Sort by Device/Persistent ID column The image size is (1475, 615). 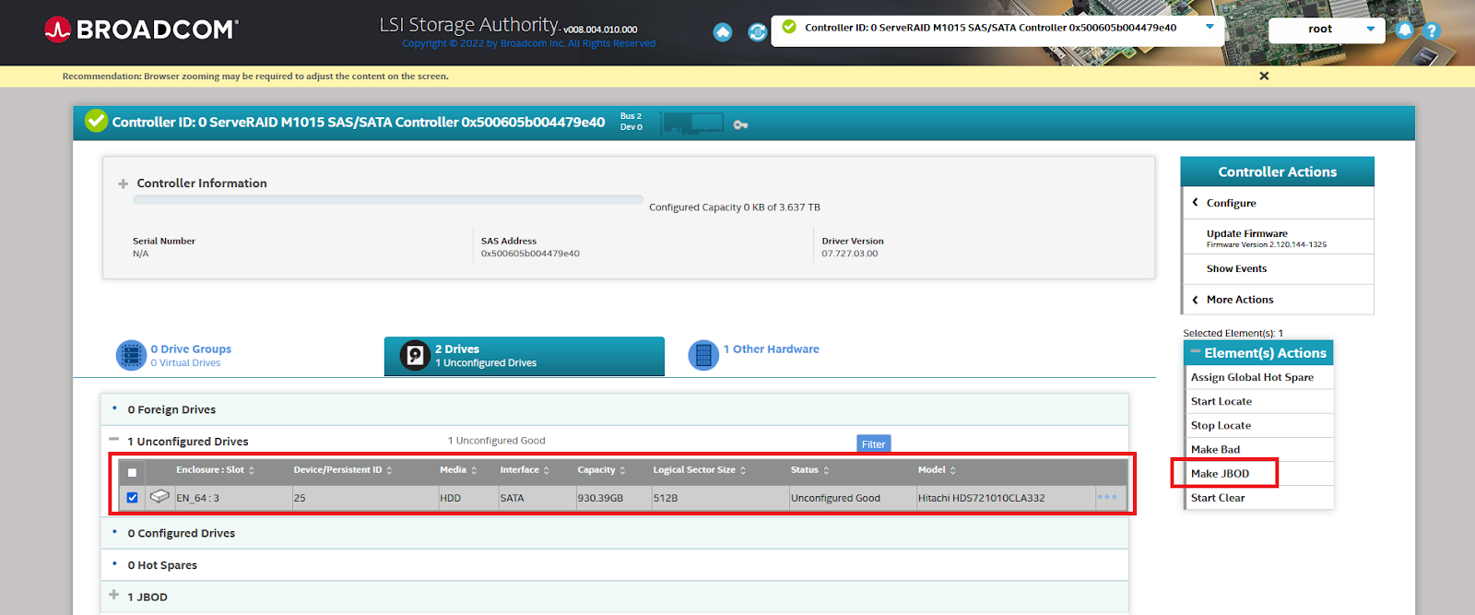pos(343,470)
